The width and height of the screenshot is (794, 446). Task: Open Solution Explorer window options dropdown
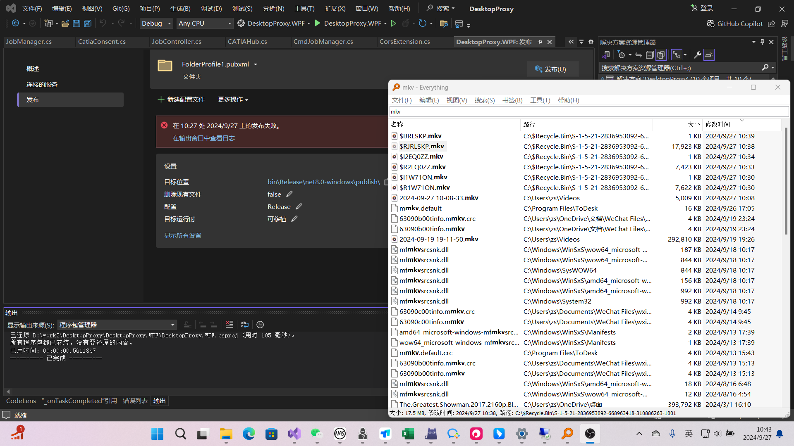[753, 42]
